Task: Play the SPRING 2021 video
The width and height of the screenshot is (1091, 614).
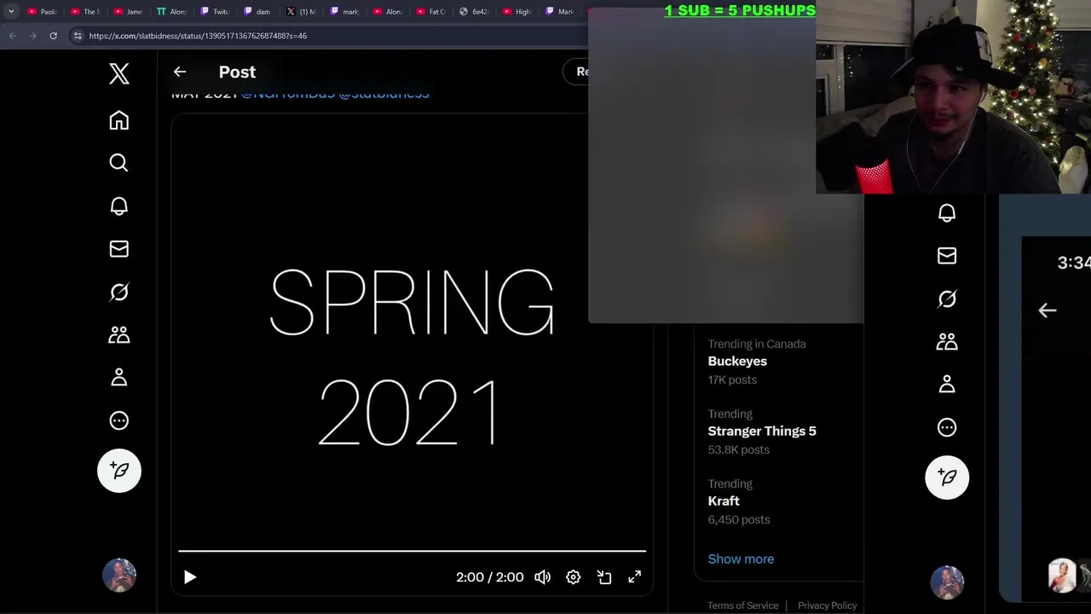Action: coord(190,577)
